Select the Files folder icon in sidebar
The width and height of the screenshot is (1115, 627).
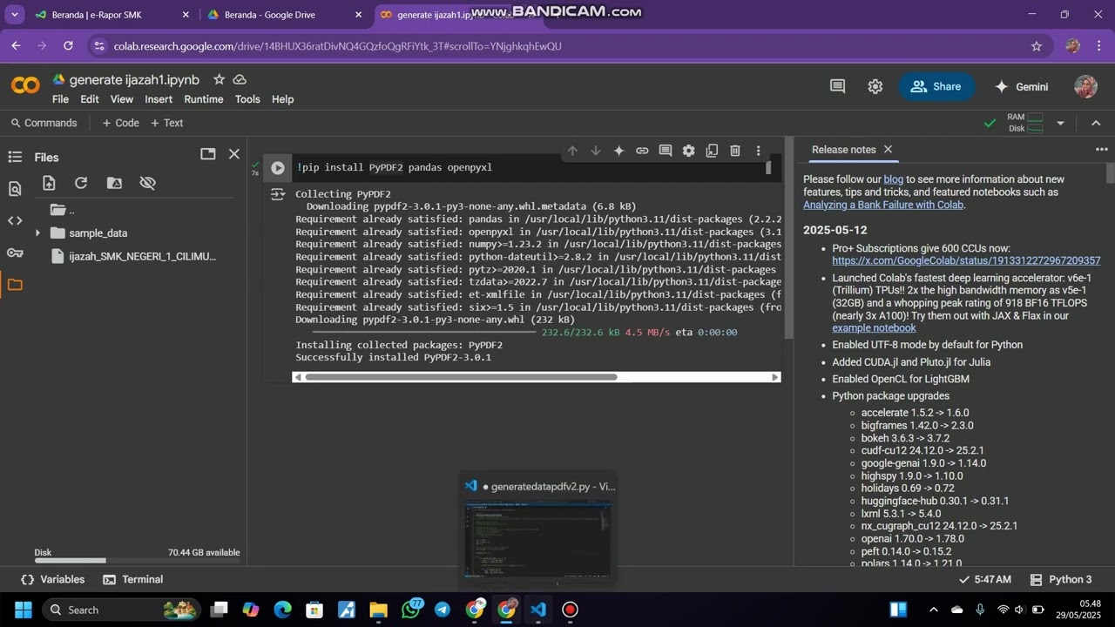pos(15,285)
